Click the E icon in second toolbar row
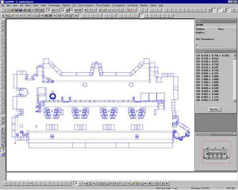 coord(76,16)
